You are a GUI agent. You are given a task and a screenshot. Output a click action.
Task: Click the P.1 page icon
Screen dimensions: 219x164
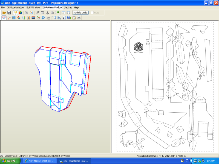point(64,18)
